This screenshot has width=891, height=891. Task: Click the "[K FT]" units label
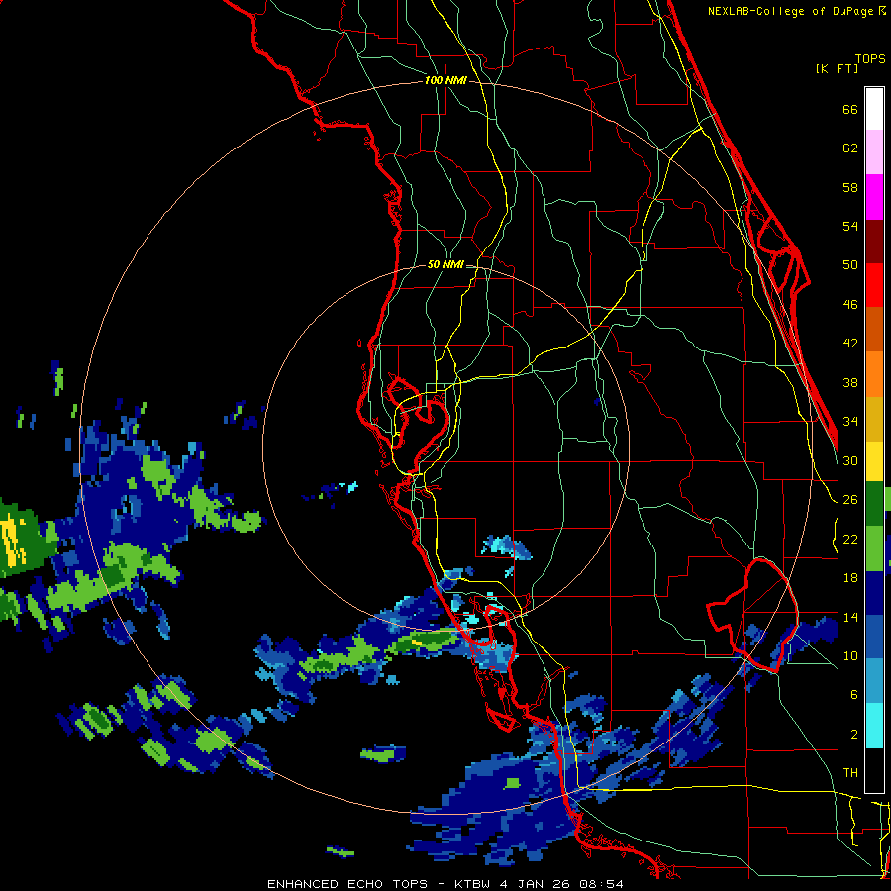point(837,69)
